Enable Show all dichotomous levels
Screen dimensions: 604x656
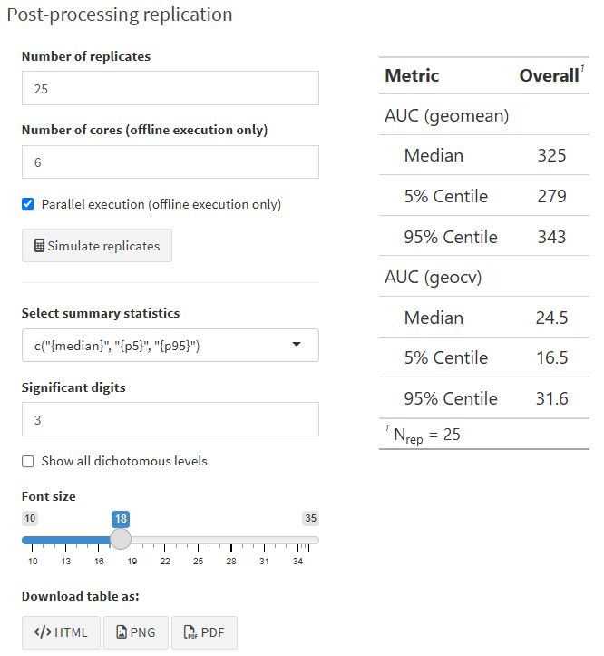click(x=28, y=461)
